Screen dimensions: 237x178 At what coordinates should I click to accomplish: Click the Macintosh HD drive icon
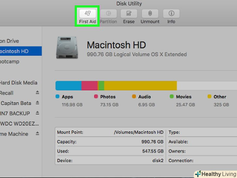(67, 47)
